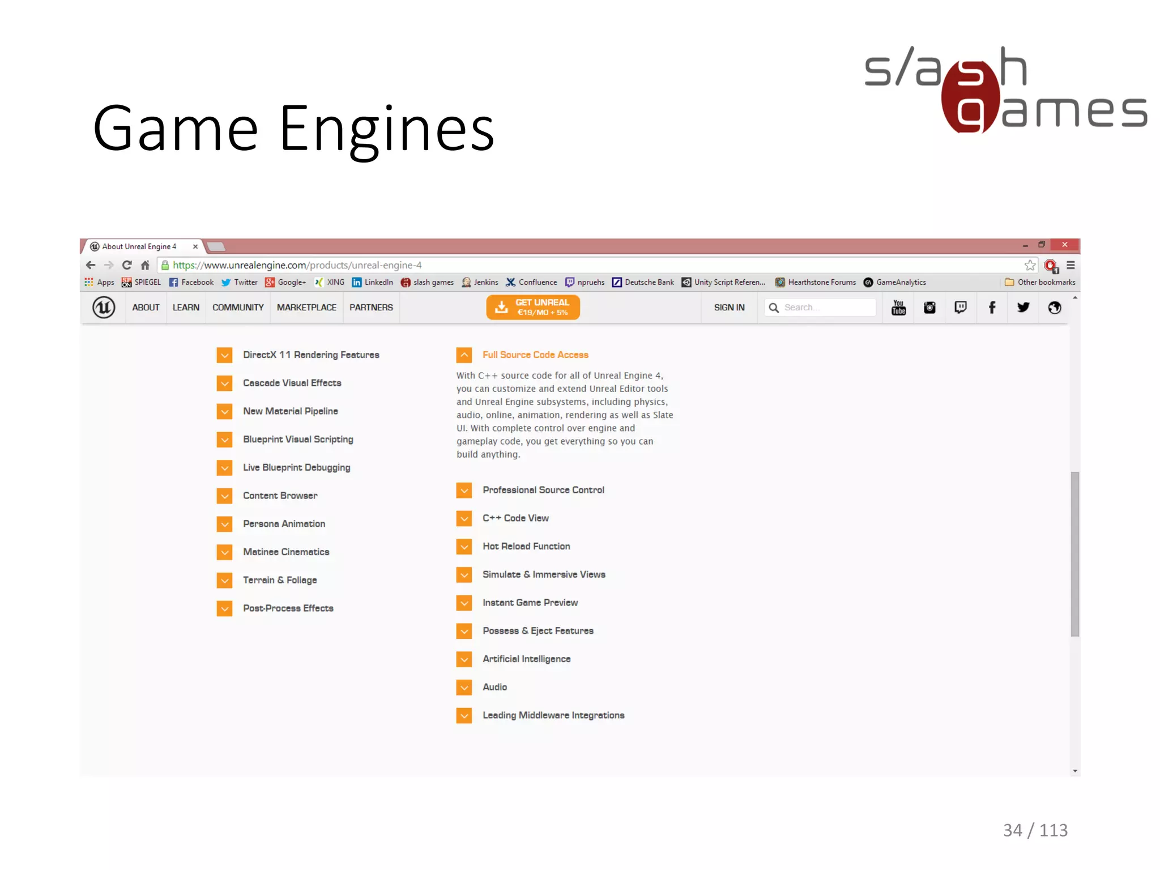The width and height of the screenshot is (1160, 870).
Task: Click the site Search field
Action: [x=820, y=308]
